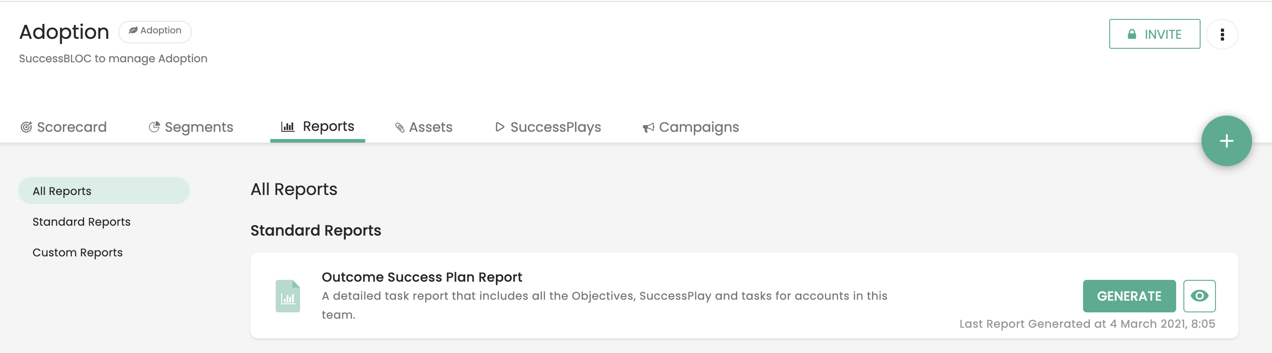Click the green plus floating button
The width and height of the screenshot is (1272, 353).
click(x=1226, y=141)
